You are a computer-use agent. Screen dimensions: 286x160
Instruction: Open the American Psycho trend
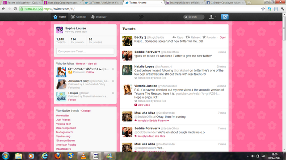click(x=66, y=145)
